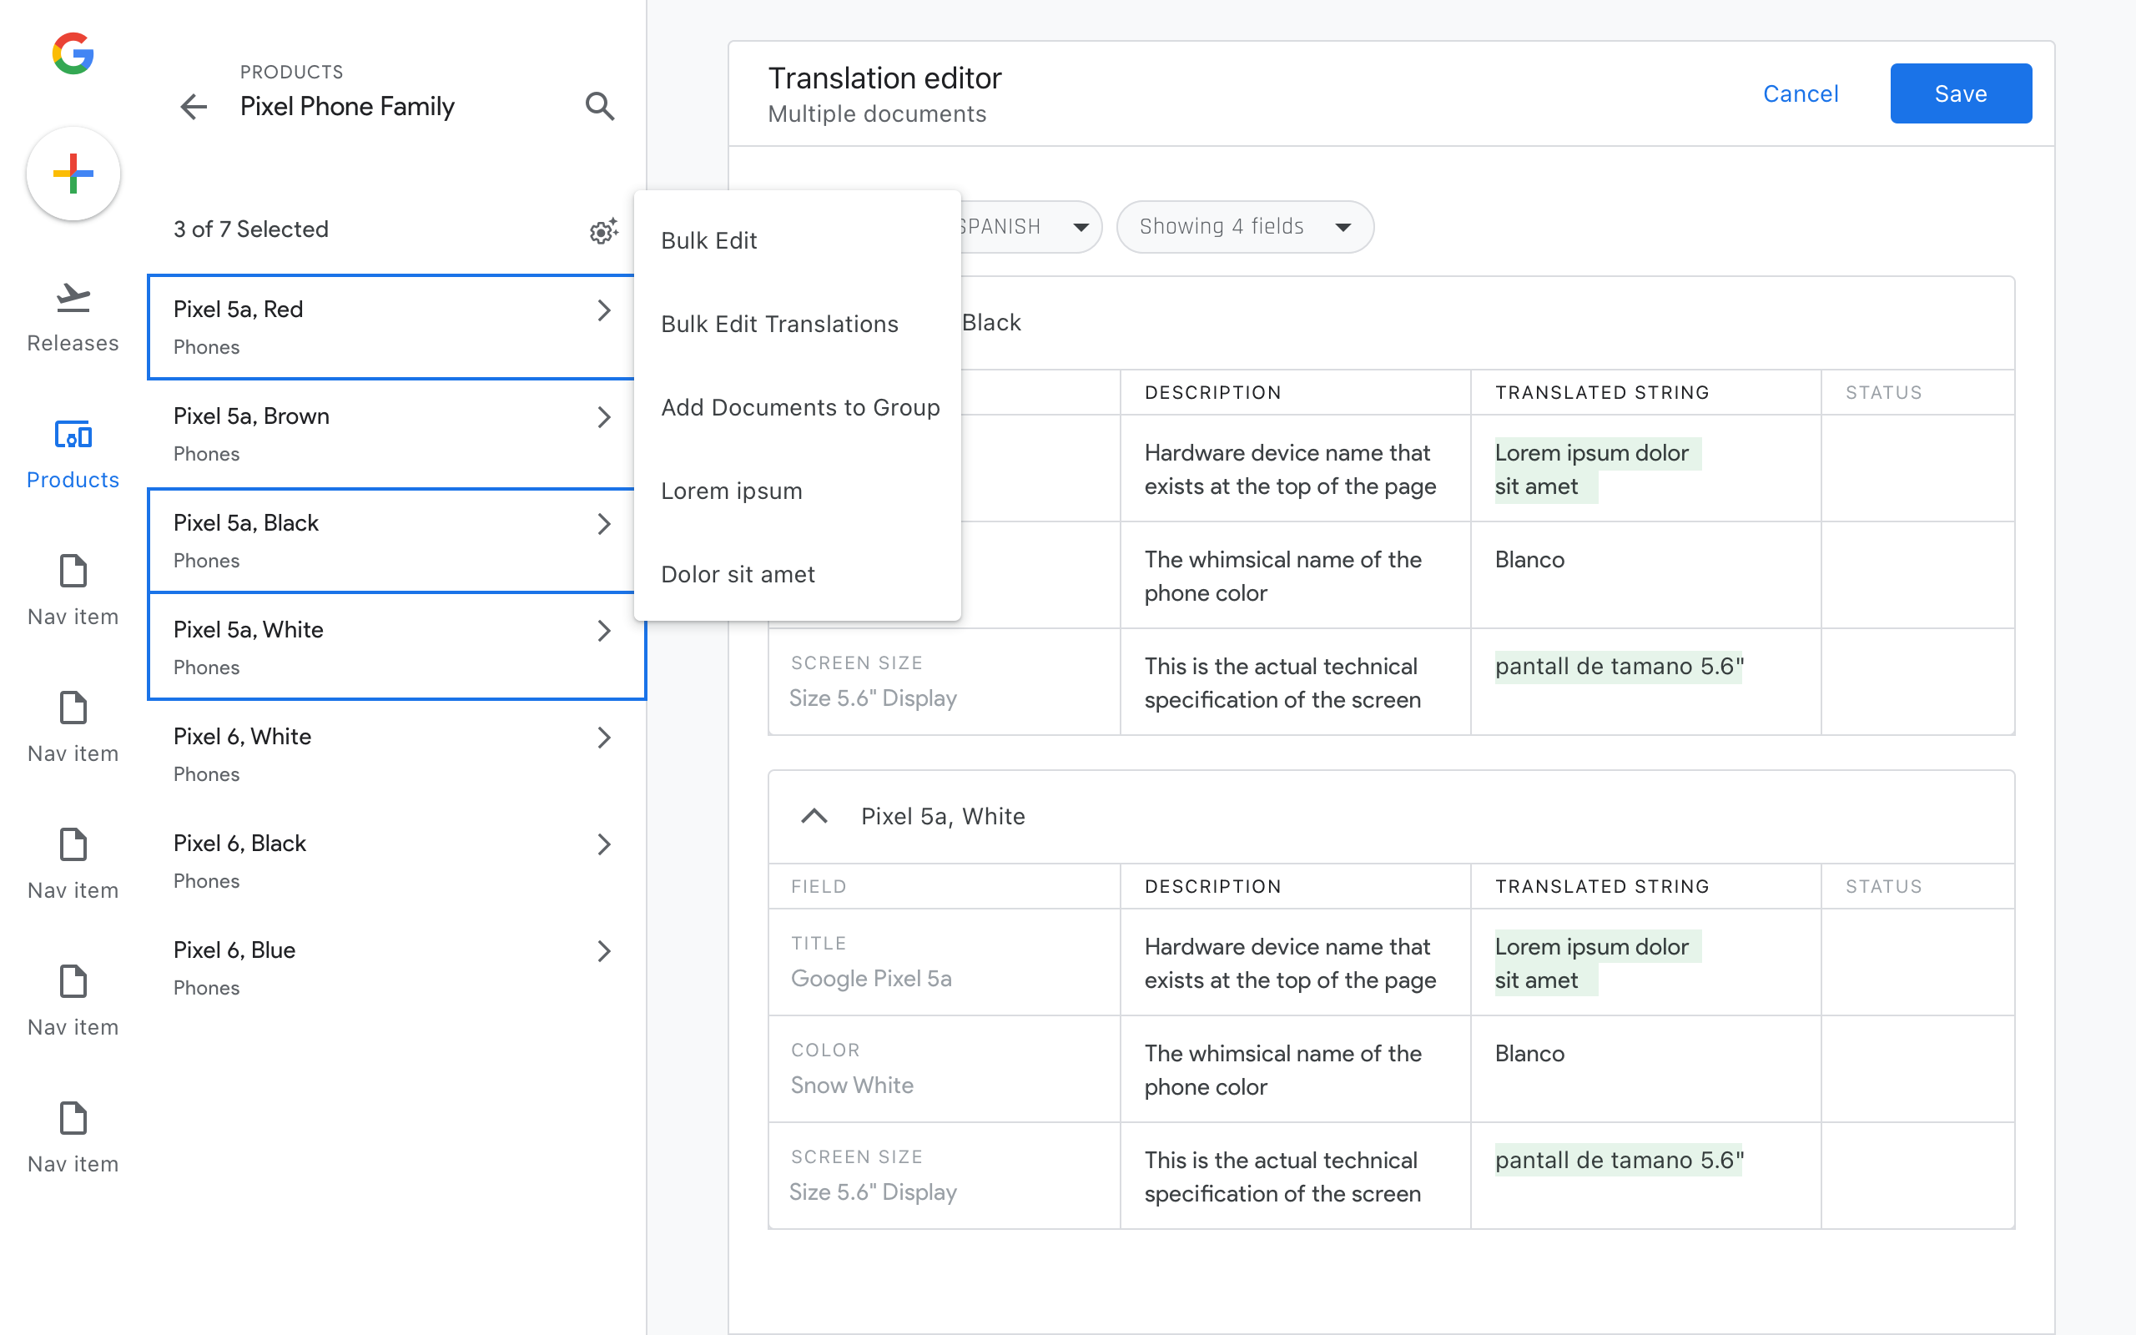
Task: Select the Pixel 5a, Black product
Action: (391, 542)
